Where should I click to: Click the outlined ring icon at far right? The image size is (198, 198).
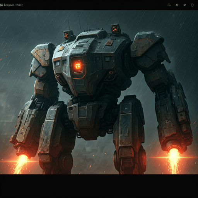pos(192,5)
